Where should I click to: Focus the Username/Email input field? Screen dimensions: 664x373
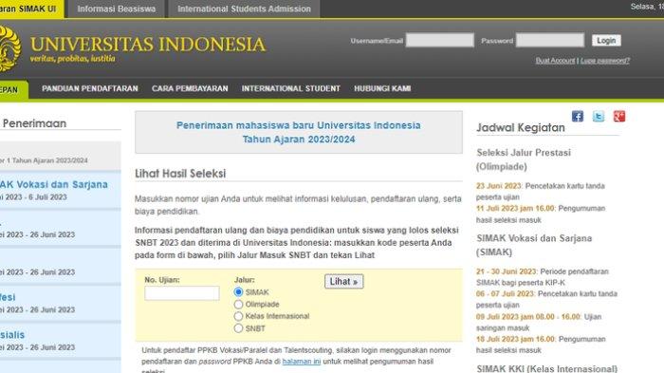440,40
